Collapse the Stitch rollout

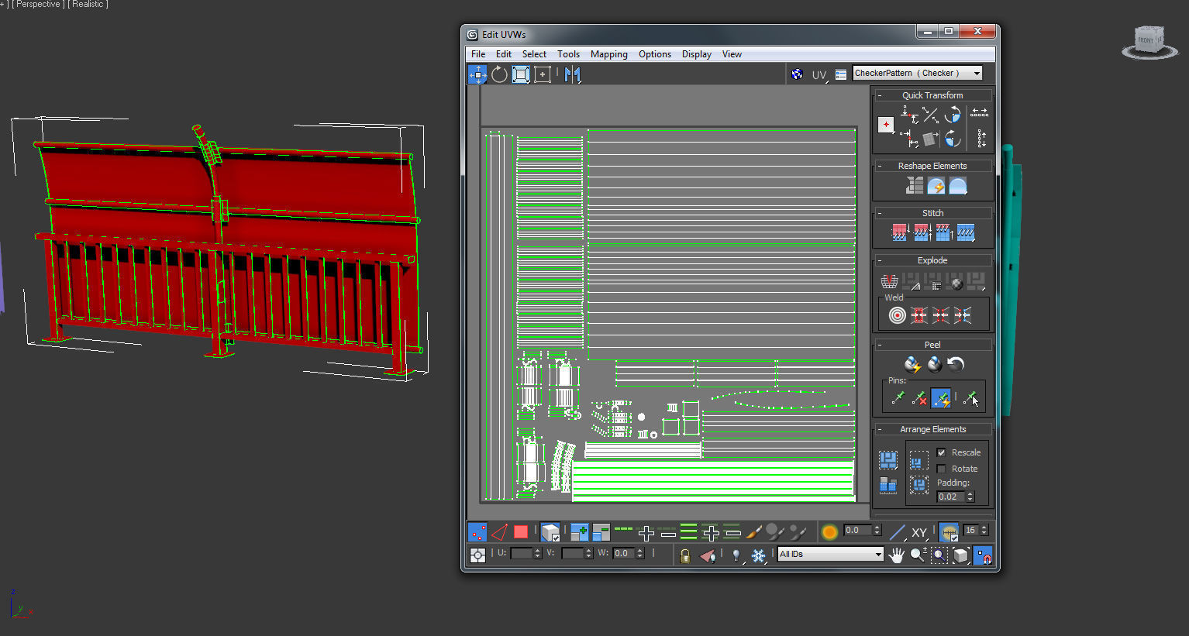880,213
